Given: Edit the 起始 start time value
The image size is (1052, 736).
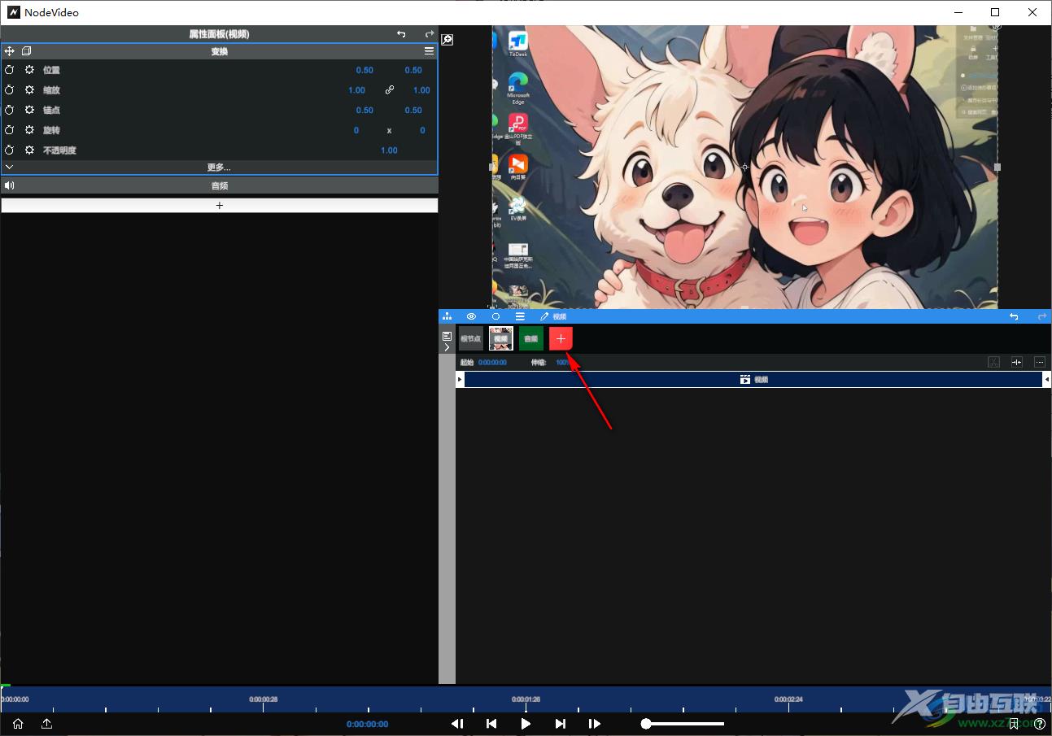Looking at the screenshot, I should coord(492,363).
